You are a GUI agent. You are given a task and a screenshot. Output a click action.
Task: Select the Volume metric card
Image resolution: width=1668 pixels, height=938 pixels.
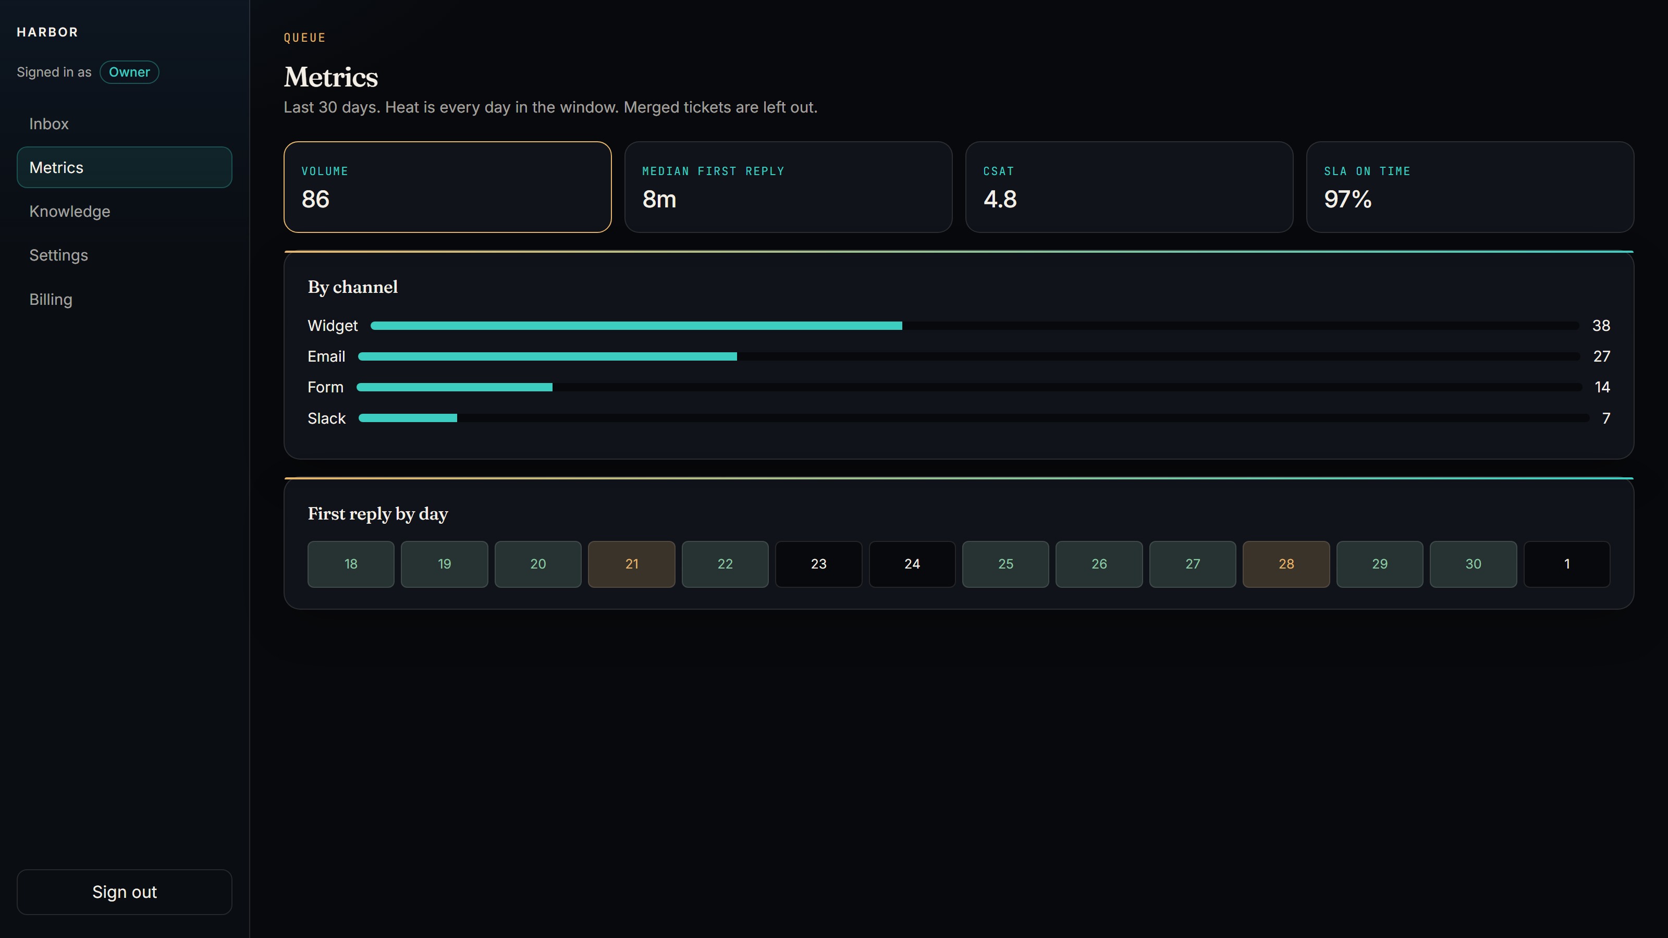click(447, 187)
